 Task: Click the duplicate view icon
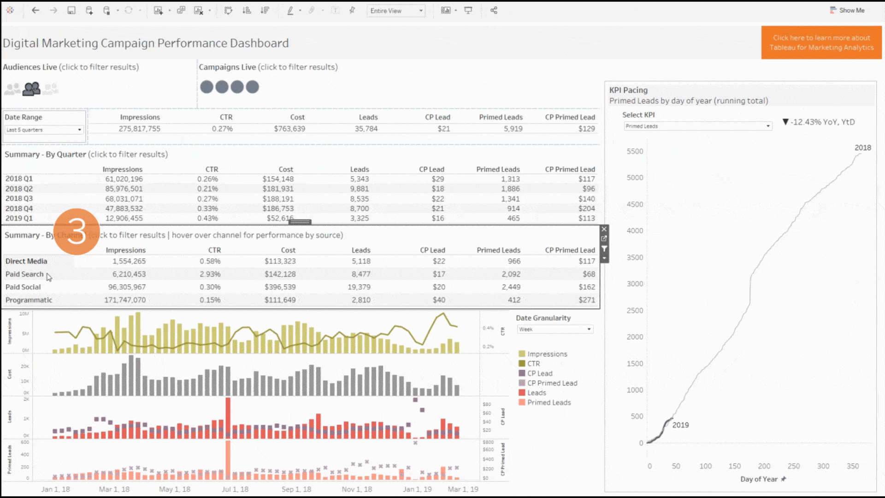[x=181, y=10]
